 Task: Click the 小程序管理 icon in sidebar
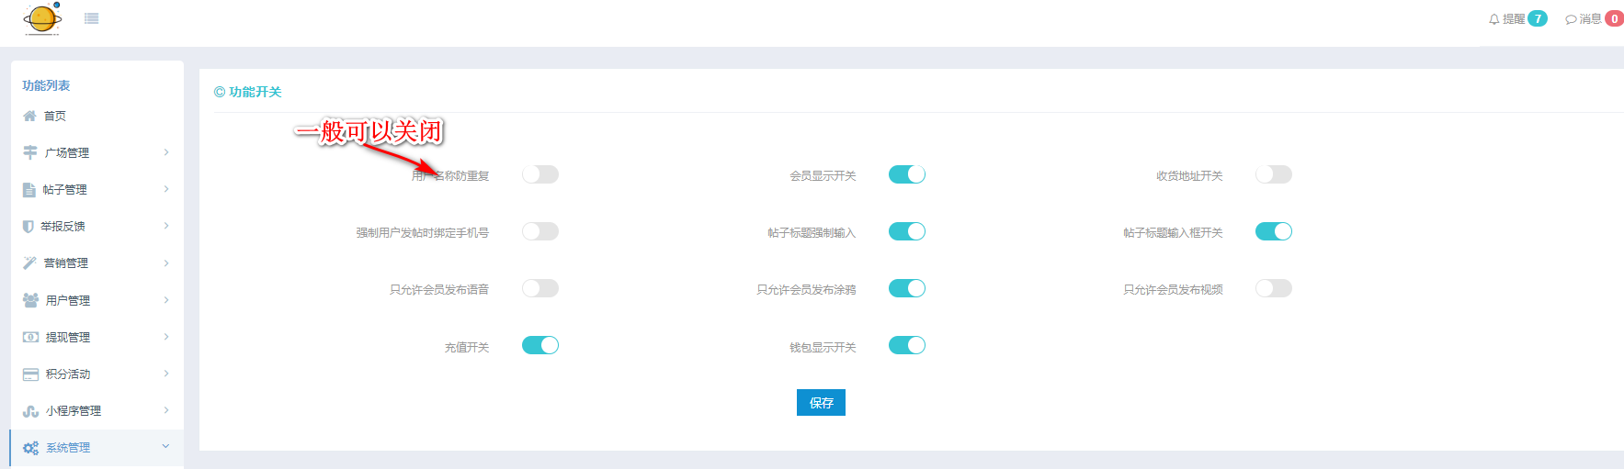coord(30,411)
